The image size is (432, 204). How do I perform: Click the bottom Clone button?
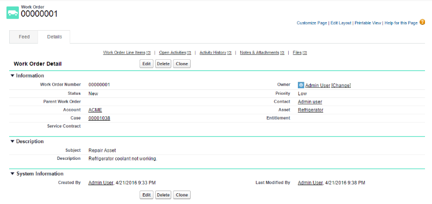pyautogui.click(x=182, y=195)
